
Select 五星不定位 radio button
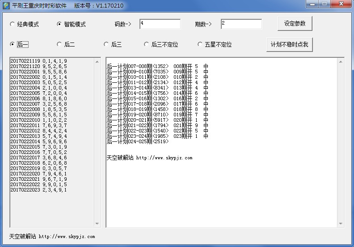200,44
